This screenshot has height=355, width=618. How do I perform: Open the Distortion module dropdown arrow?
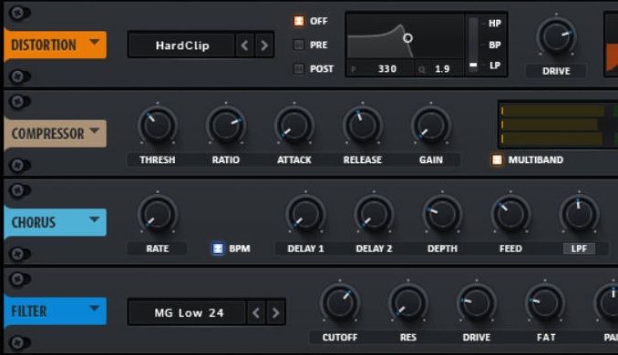click(94, 42)
